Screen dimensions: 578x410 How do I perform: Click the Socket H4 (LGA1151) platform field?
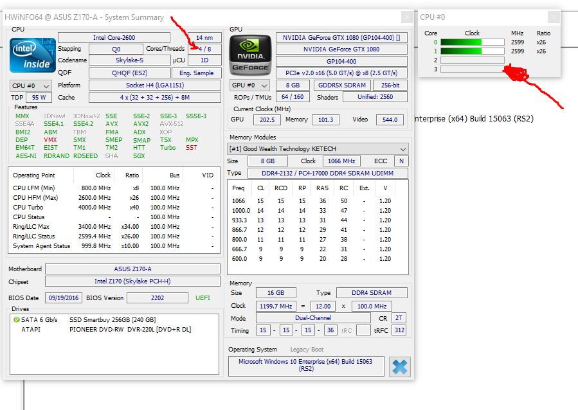click(x=155, y=85)
